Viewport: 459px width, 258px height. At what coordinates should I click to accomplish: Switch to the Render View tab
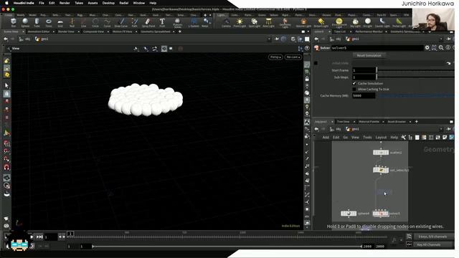(66, 32)
